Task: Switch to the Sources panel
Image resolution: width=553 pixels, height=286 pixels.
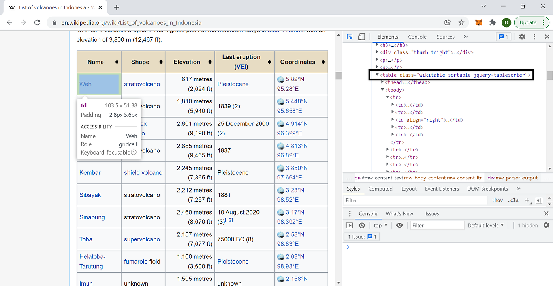Action: pos(446,36)
